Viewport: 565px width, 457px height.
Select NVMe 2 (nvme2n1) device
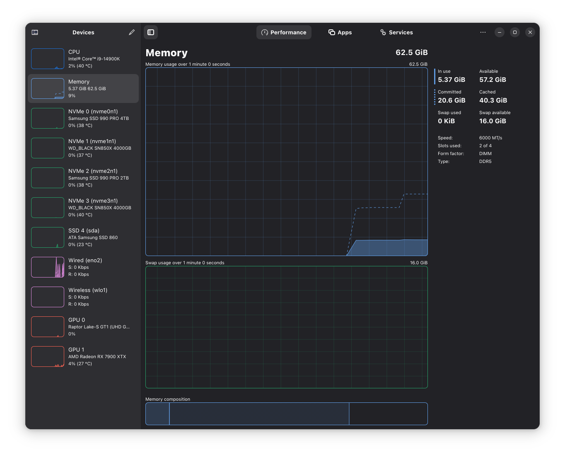point(83,178)
